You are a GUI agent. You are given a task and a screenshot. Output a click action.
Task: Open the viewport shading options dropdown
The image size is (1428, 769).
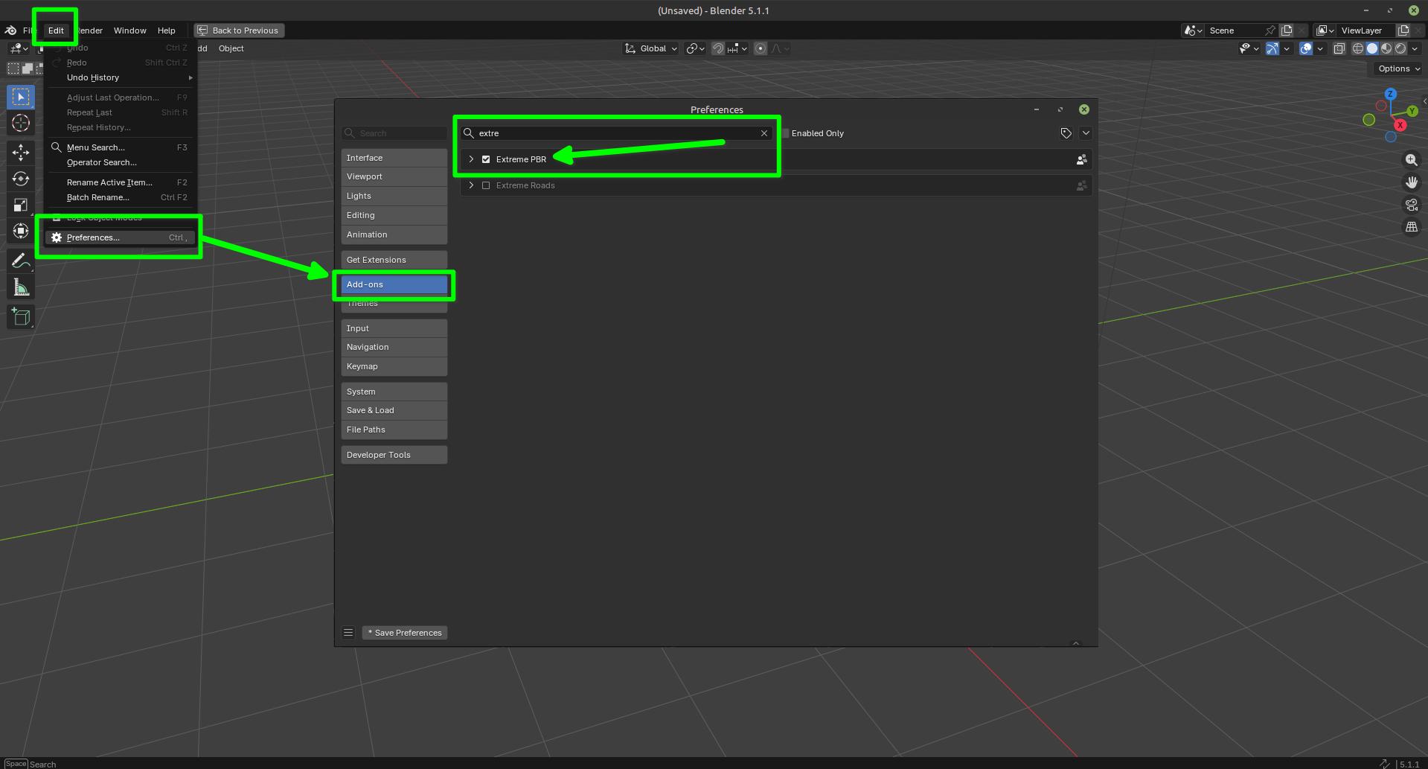click(1415, 48)
